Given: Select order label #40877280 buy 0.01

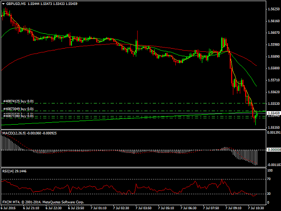Looking at the screenshot, I should coord(18,116).
